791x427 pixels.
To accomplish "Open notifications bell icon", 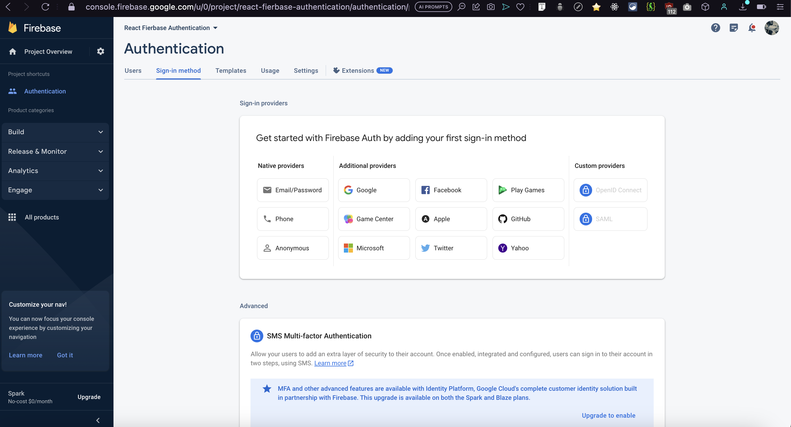I will 752,28.
